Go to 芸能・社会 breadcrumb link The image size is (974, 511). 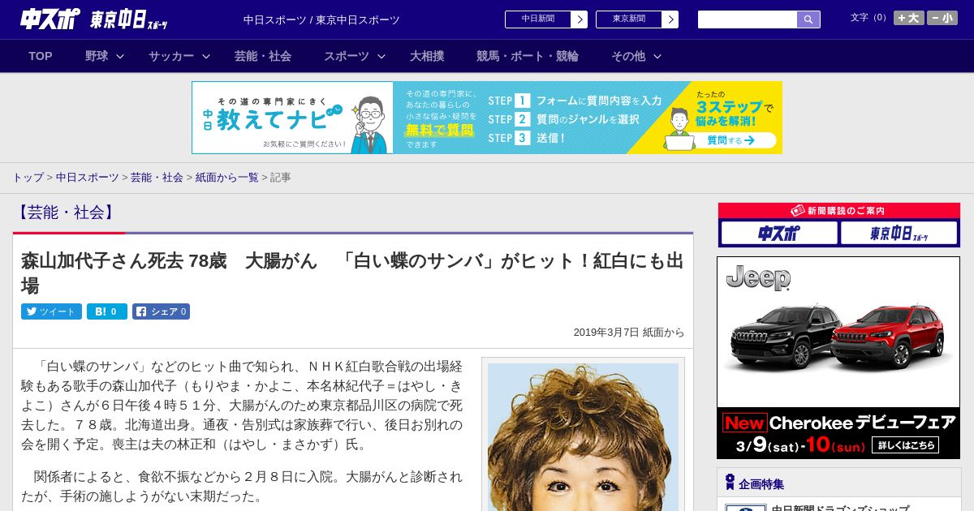pyautogui.click(x=157, y=177)
